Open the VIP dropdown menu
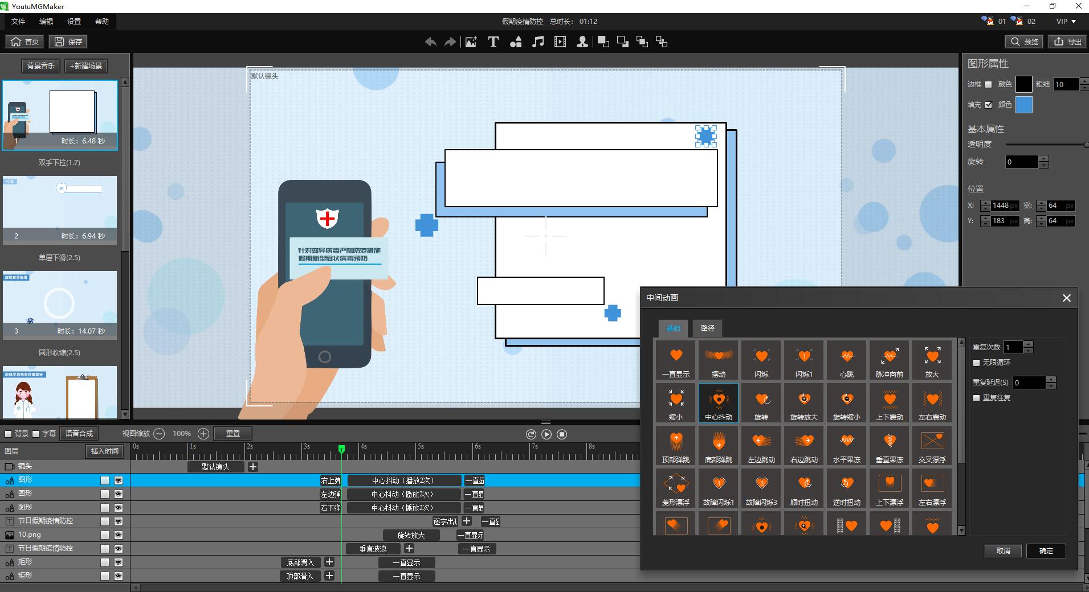Screen dimensions: 1089x592 click(1066, 21)
